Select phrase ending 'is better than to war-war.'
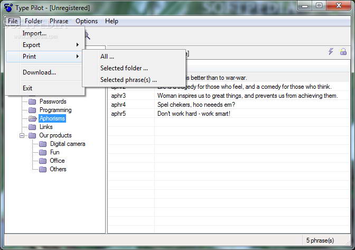 coord(216,78)
